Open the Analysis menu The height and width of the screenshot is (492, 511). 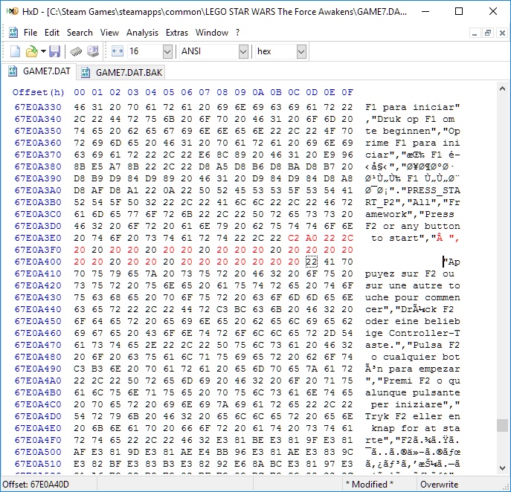142,33
